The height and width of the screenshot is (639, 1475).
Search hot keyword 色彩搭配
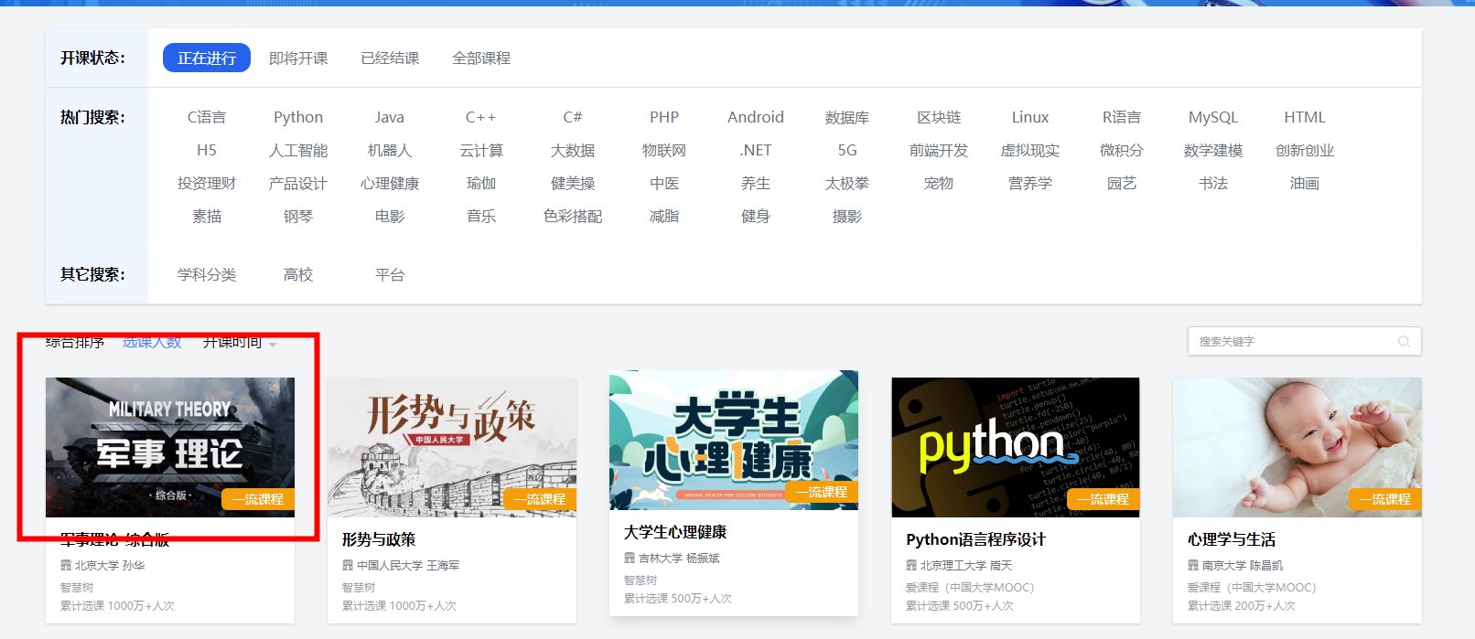[x=573, y=216]
